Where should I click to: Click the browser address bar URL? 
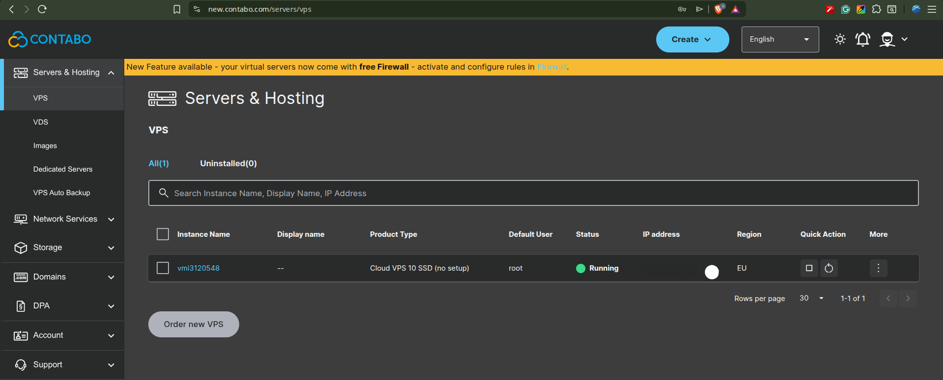coord(260,9)
